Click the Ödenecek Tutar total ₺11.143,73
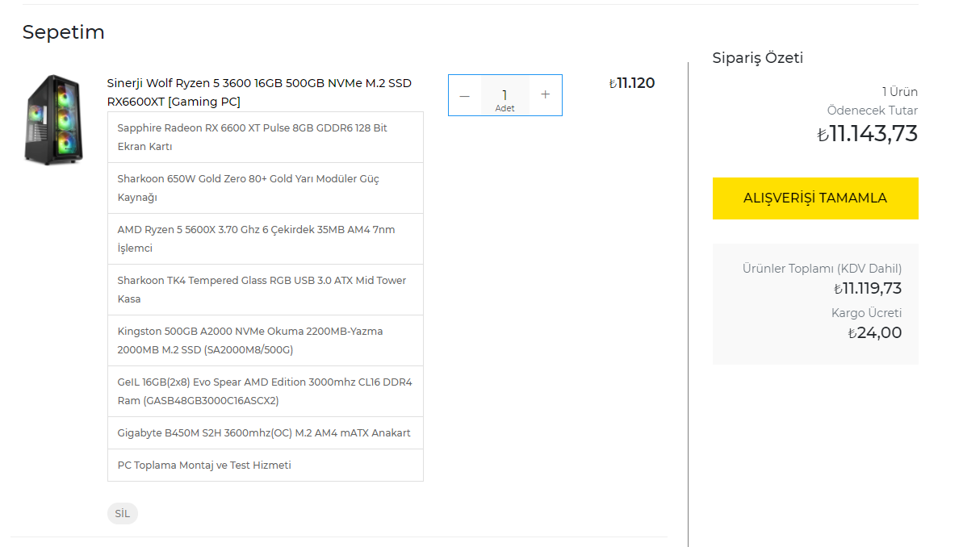The width and height of the screenshot is (963, 547). [x=867, y=134]
